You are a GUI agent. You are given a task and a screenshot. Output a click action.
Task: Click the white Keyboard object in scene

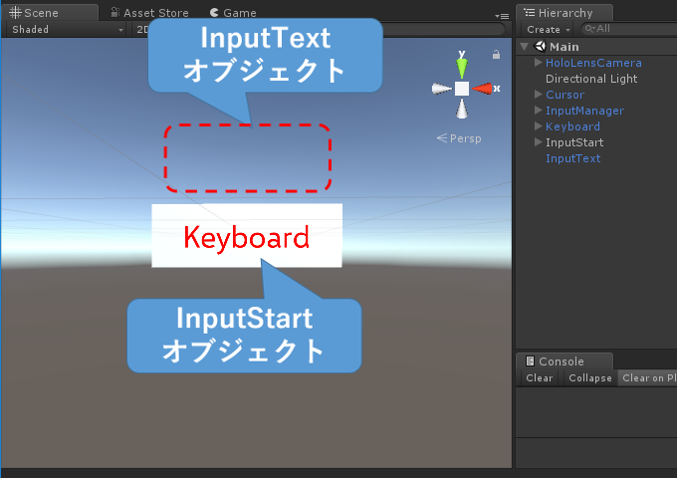(x=247, y=235)
